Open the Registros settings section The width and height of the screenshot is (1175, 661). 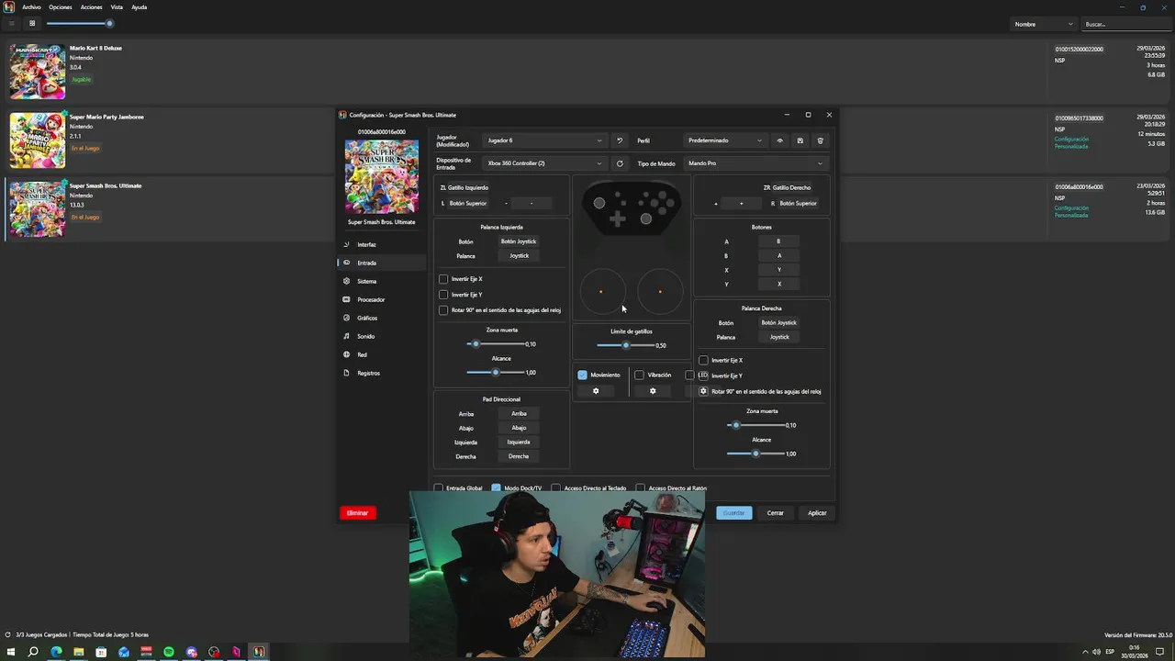(381, 373)
